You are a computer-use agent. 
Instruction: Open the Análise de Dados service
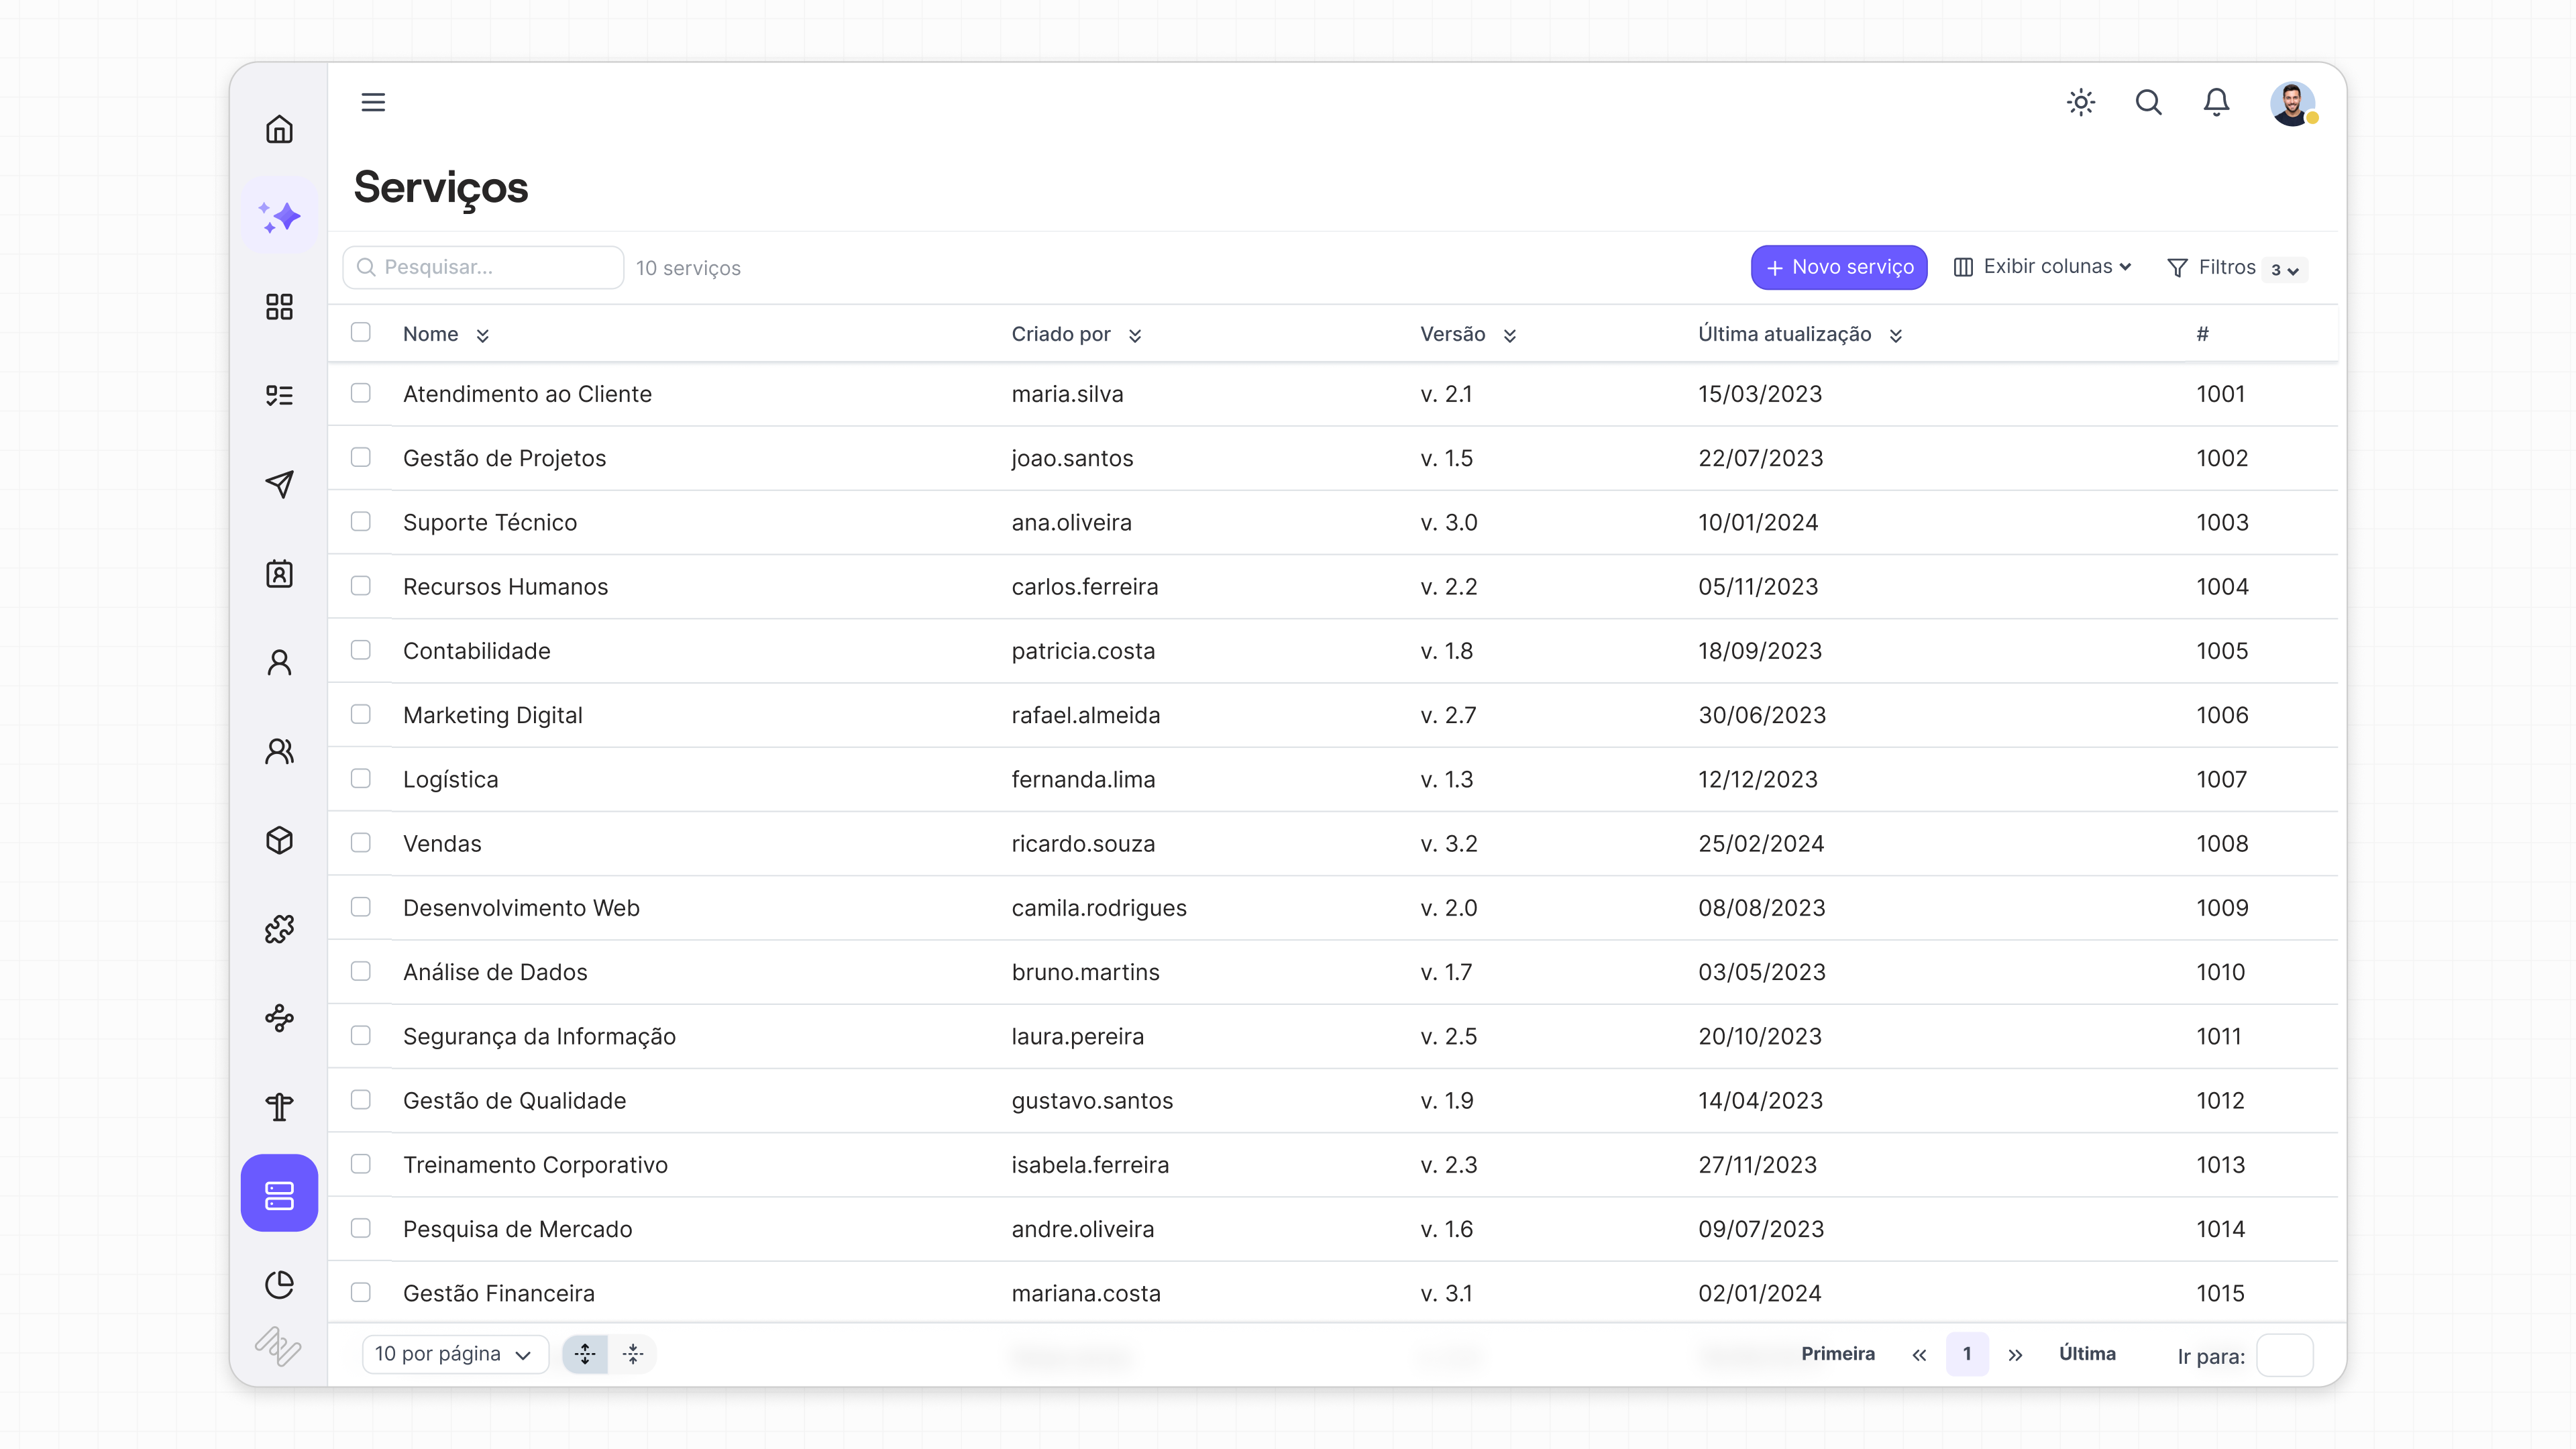[x=495, y=972]
